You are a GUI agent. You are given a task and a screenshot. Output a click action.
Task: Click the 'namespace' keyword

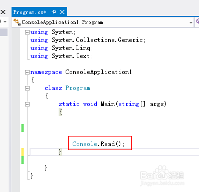pyautogui.click(x=46, y=72)
